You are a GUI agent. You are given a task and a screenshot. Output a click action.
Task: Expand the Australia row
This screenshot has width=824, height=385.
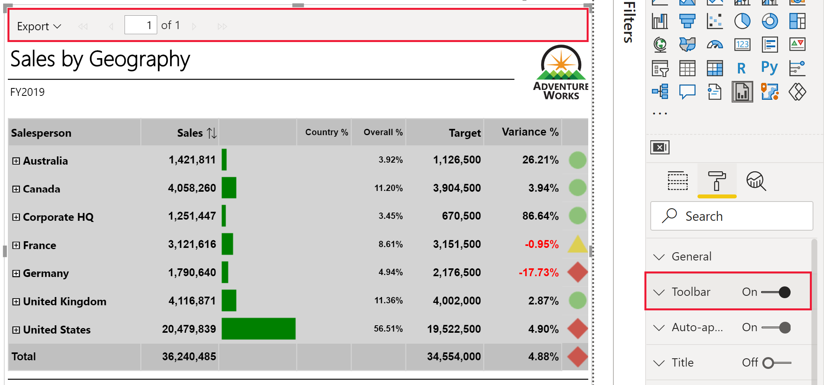coord(16,161)
